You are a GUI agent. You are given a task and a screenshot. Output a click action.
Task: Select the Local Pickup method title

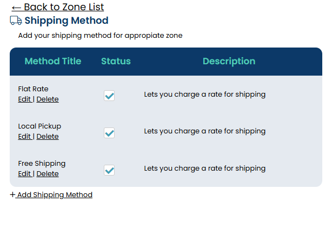point(39,126)
